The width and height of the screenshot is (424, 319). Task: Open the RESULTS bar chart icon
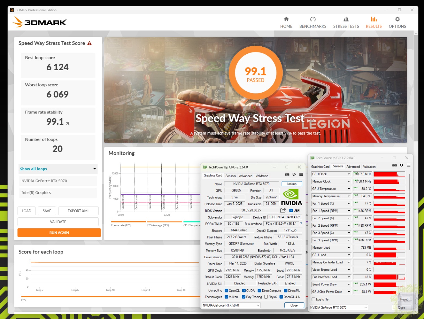374,19
